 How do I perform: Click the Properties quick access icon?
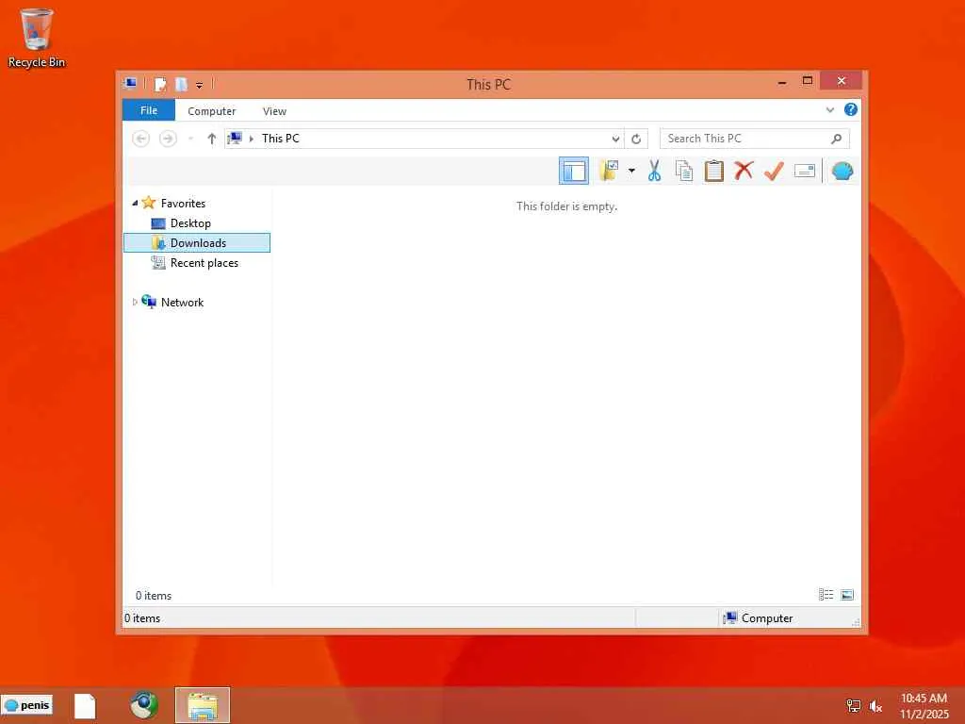coord(160,84)
